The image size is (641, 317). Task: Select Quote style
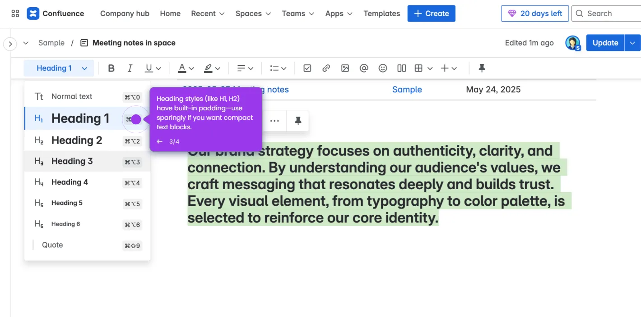tap(88, 245)
